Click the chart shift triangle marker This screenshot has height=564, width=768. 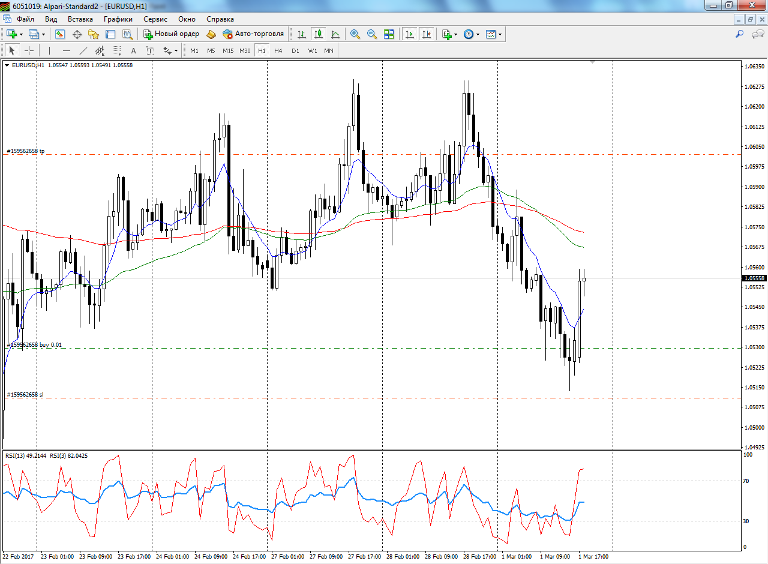[593, 62]
